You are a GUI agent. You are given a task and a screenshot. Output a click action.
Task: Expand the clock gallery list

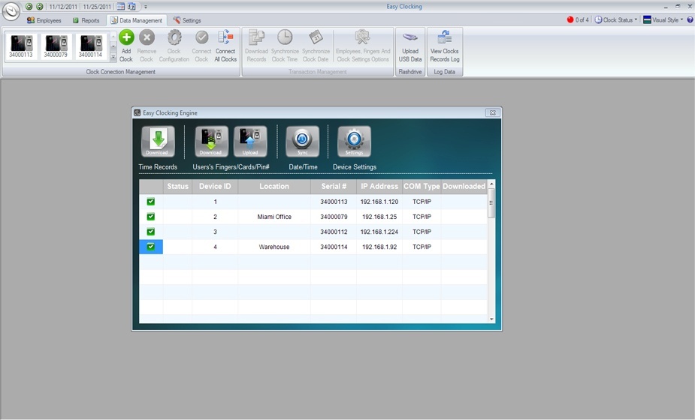pos(113,57)
